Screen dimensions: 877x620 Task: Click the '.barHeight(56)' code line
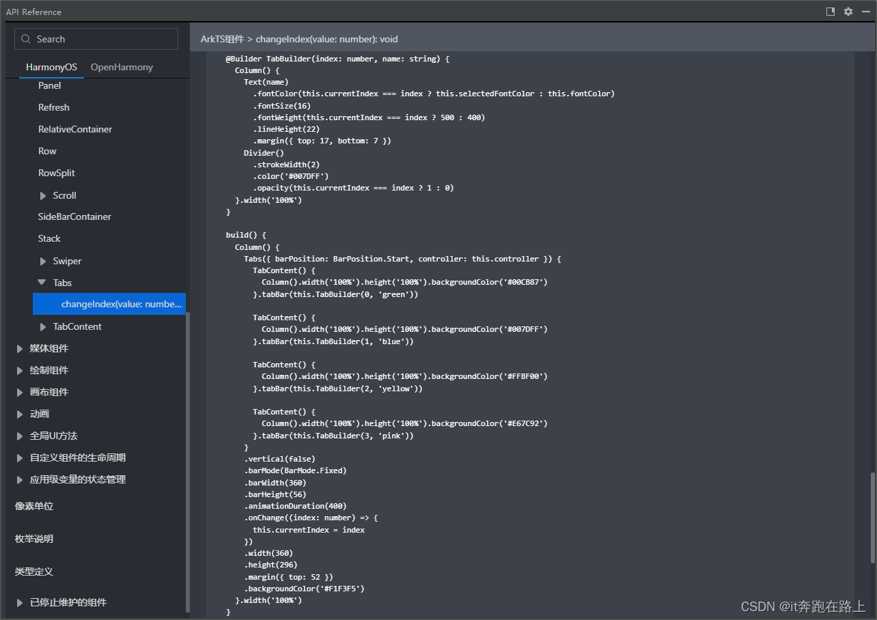[x=275, y=494]
